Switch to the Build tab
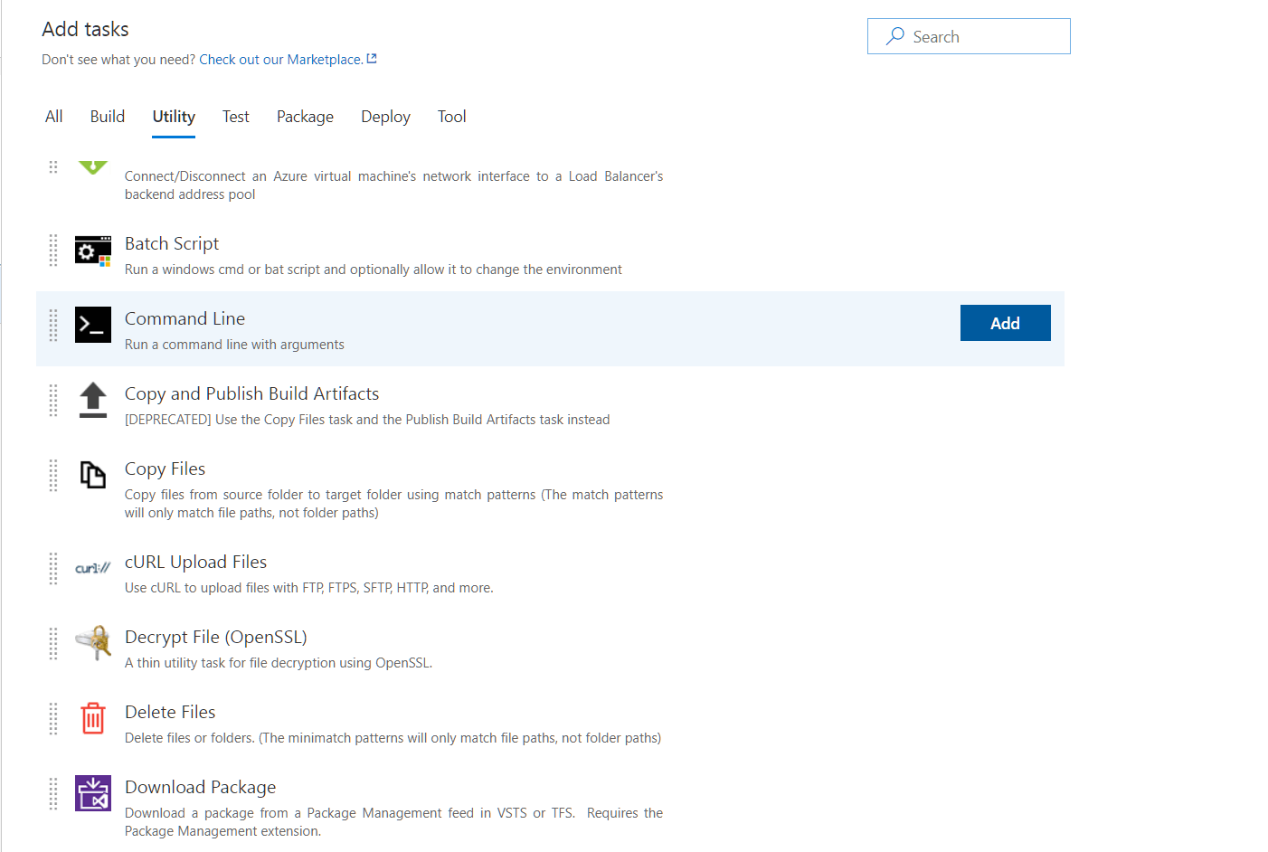The height and width of the screenshot is (852, 1268). click(x=108, y=117)
